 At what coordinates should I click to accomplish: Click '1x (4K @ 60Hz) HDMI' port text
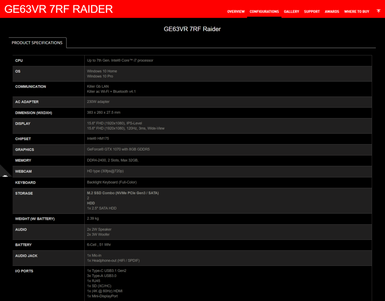coord(105,291)
